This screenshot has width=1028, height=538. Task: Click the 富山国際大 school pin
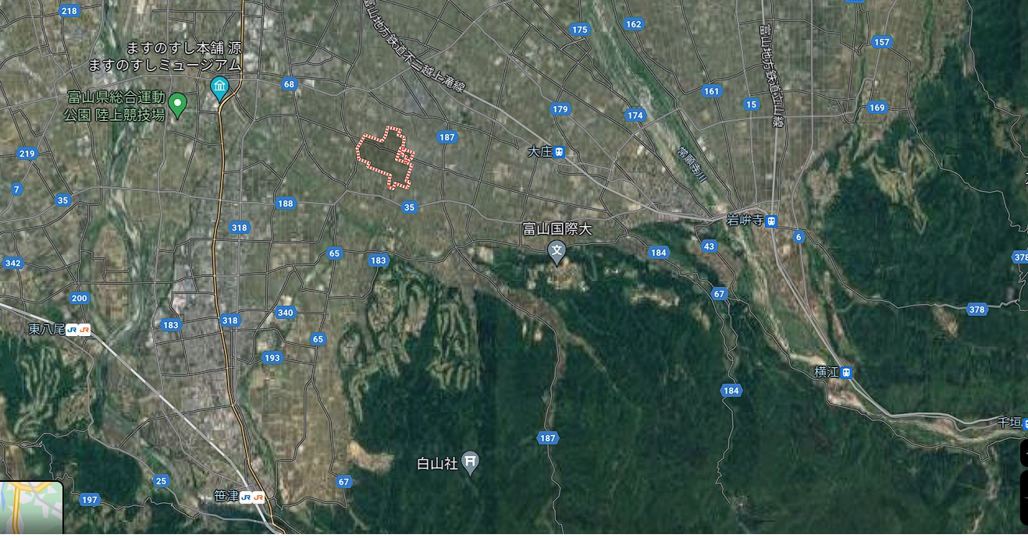tap(557, 252)
